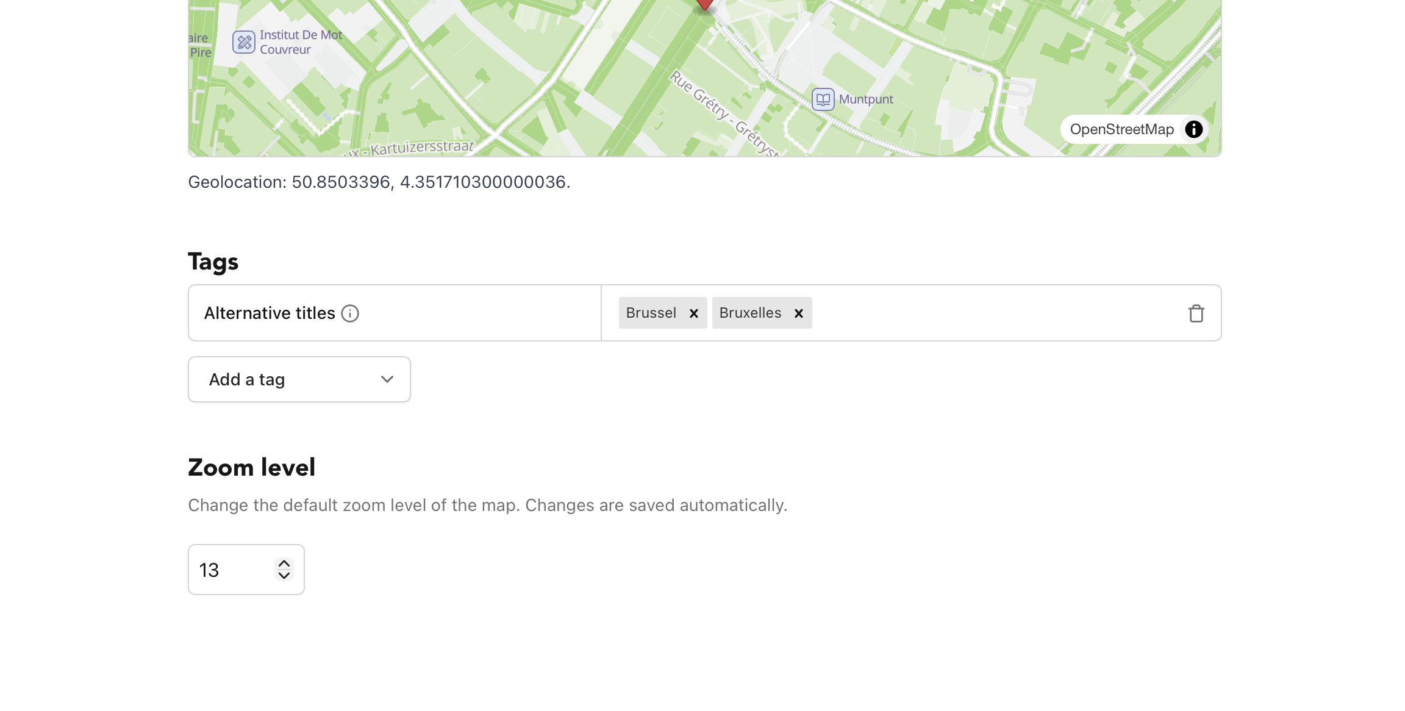Click the OpenStreetMap attribution info icon
The width and height of the screenshot is (1405, 711).
(x=1193, y=129)
